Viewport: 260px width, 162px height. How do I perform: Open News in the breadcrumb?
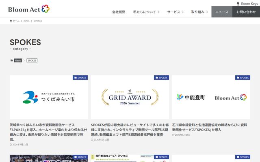pyautogui.click(x=26, y=21)
